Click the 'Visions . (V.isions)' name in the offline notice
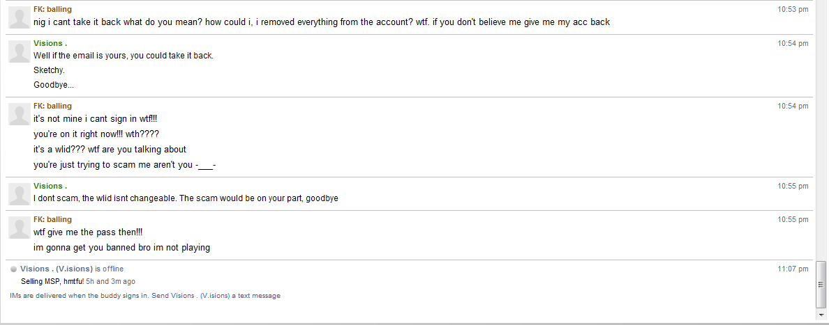Image resolution: width=829 pixels, height=325 pixels. (57, 269)
